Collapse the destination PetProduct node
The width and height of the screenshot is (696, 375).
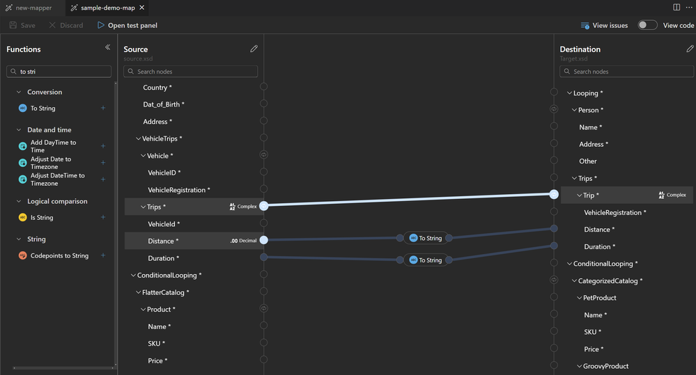click(579, 298)
